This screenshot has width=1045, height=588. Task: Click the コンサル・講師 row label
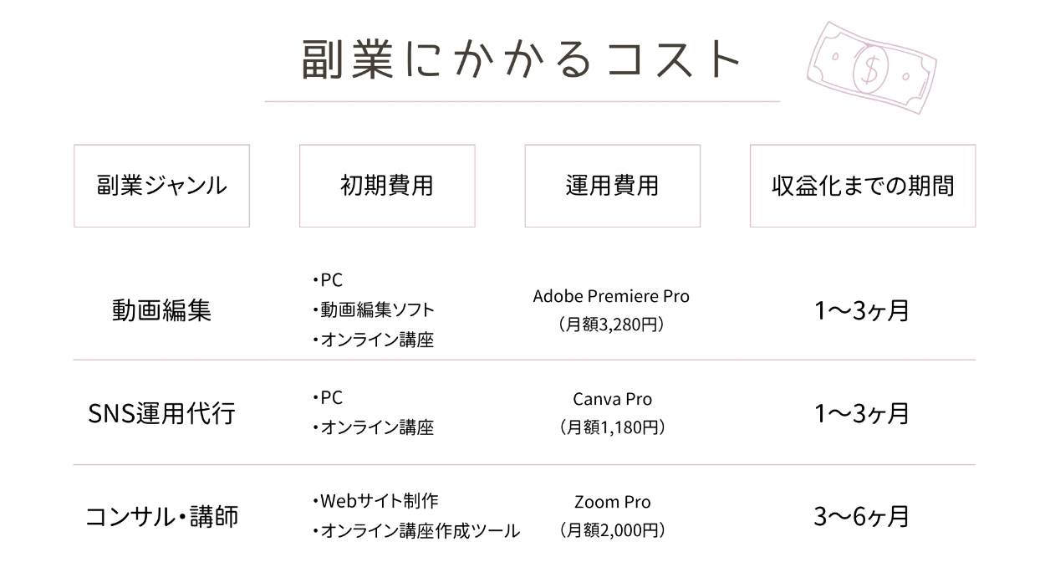coord(161,516)
